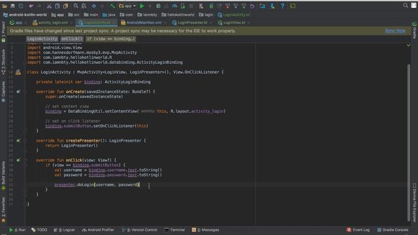The width and height of the screenshot is (418, 235).
Task: Click the purple Revert arrow icon
Action: pos(252,6)
